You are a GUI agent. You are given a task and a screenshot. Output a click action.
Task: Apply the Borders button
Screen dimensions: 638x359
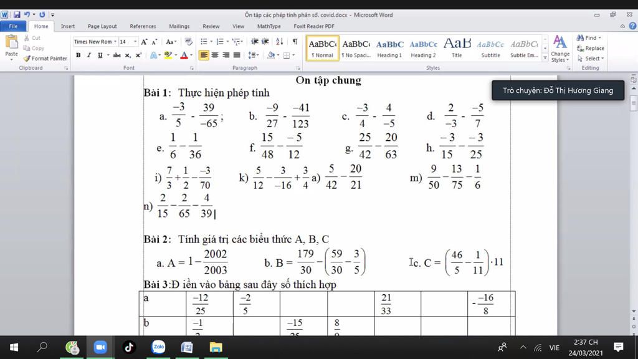(x=287, y=55)
